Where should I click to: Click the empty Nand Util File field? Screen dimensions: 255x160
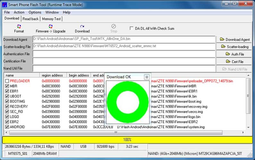pyautogui.click(x=124, y=68)
